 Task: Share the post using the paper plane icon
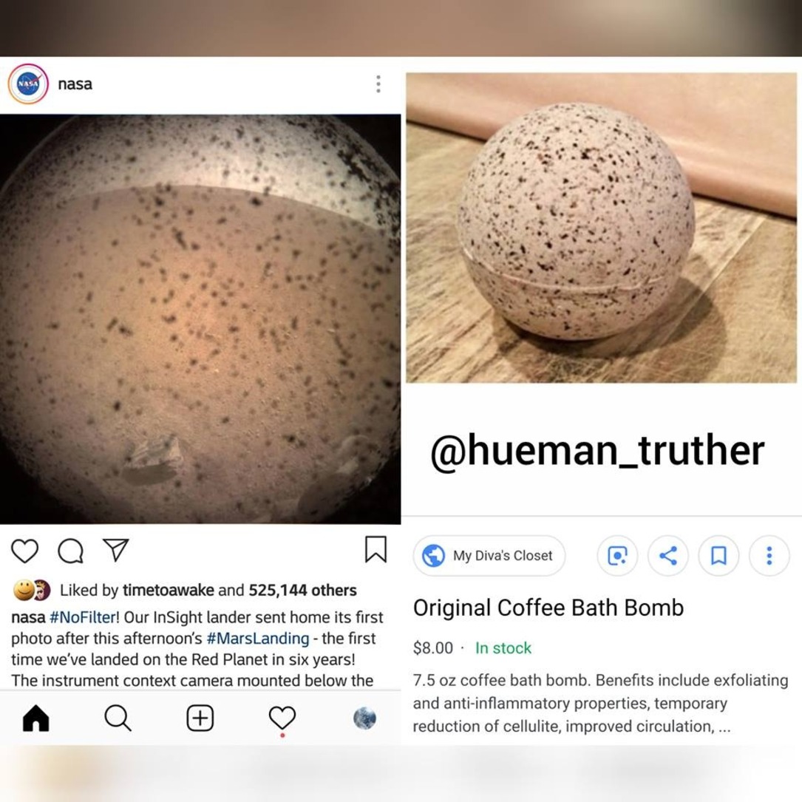tap(115, 550)
